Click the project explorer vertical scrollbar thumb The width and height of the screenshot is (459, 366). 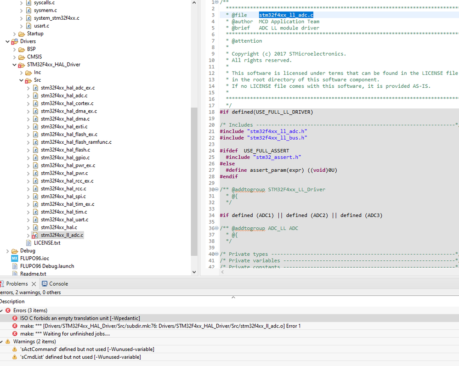pos(194,181)
